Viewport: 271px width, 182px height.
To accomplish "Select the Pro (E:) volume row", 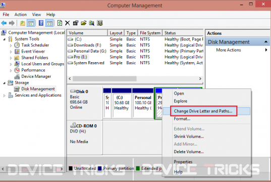I will pos(135,57).
